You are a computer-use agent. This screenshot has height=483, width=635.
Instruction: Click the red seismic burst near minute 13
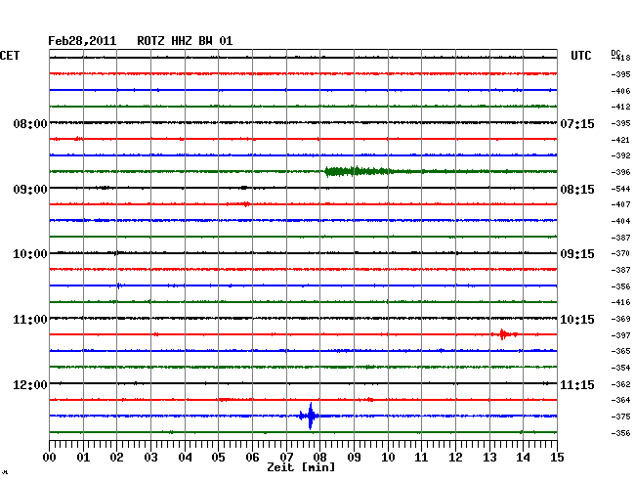coord(504,334)
